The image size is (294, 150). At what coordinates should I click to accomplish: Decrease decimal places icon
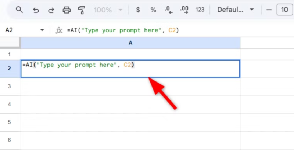169,10
